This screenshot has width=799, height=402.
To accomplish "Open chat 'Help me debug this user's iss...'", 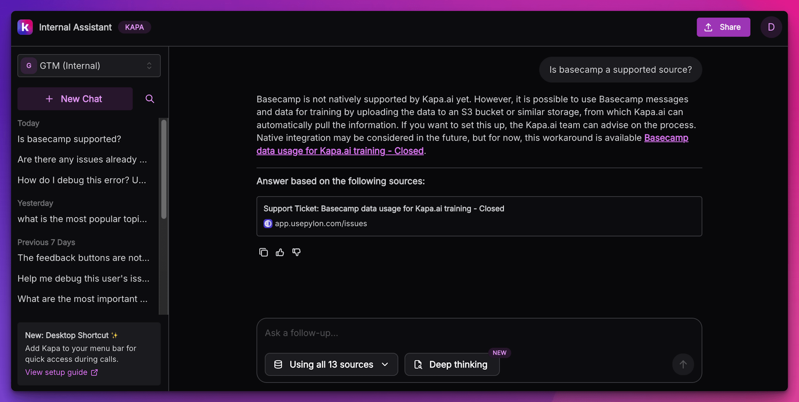I will tap(84, 278).
